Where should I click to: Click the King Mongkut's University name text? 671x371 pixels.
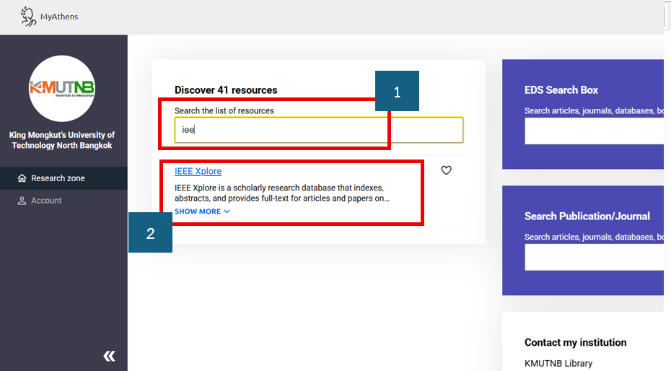tap(62, 140)
